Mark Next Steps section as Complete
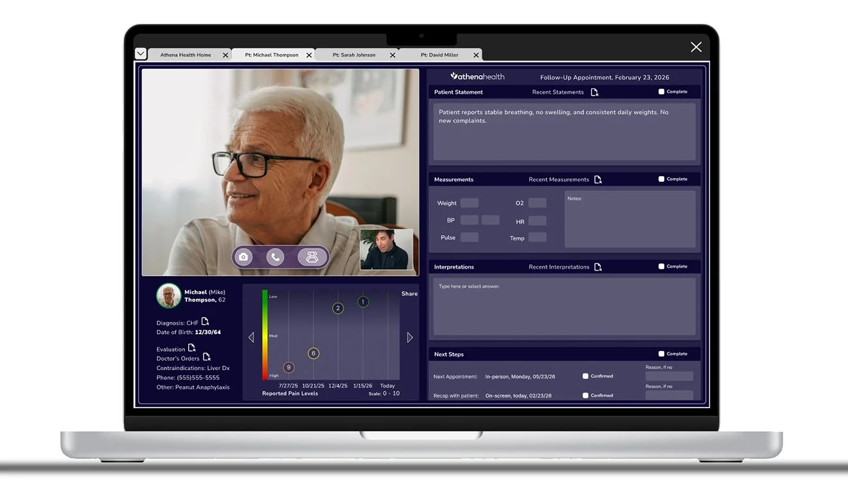The height and width of the screenshot is (498, 848). pos(661,354)
